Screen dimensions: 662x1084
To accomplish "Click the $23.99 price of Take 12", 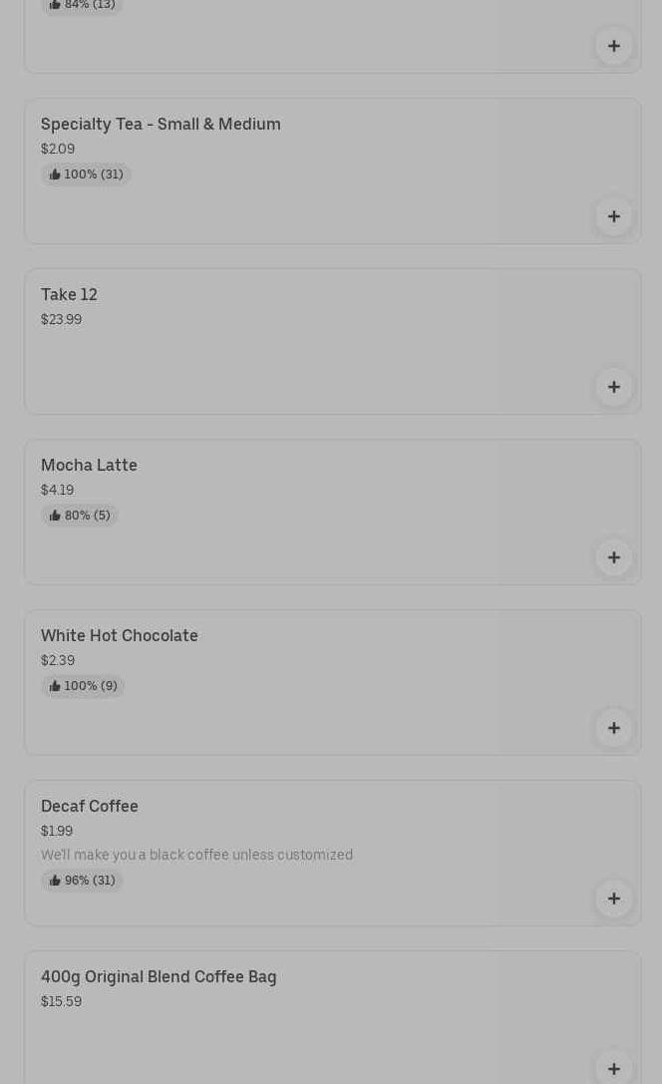I will 62,319.
